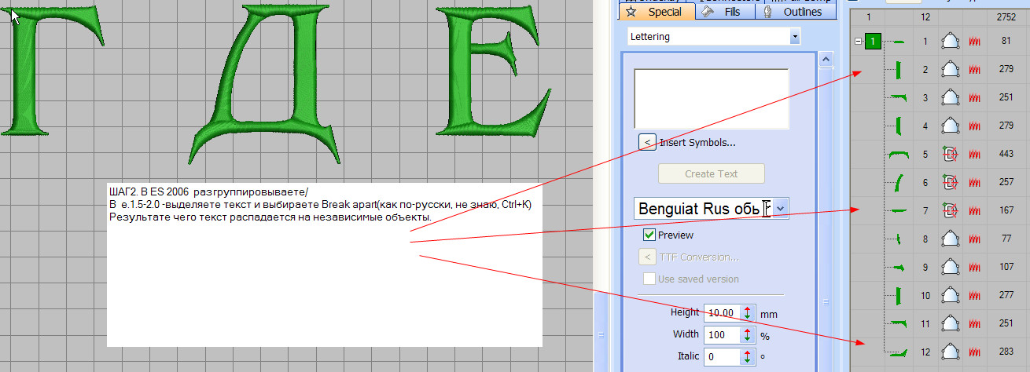Toggle the Use saved version checkbox

coord(649,279)
